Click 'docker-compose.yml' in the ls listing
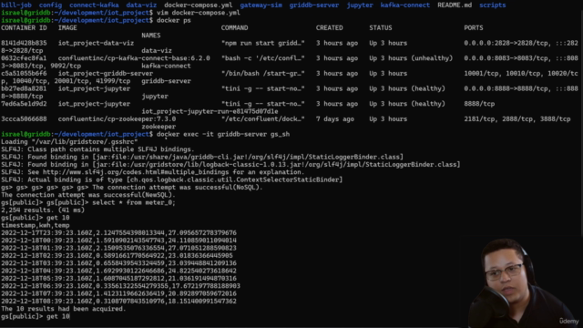583x328 pixels. click(199, 5)
